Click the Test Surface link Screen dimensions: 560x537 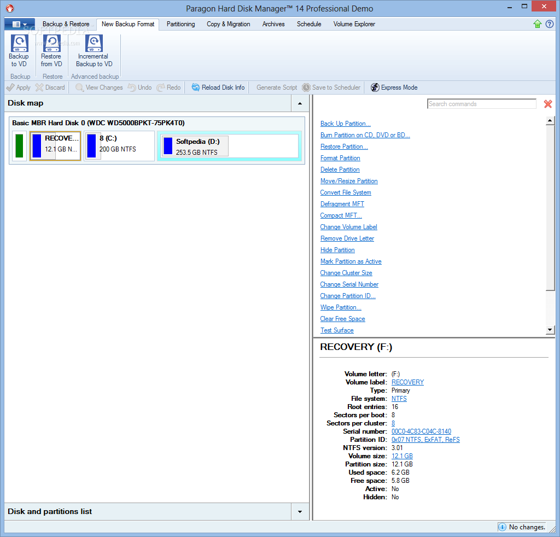(337, 330)
